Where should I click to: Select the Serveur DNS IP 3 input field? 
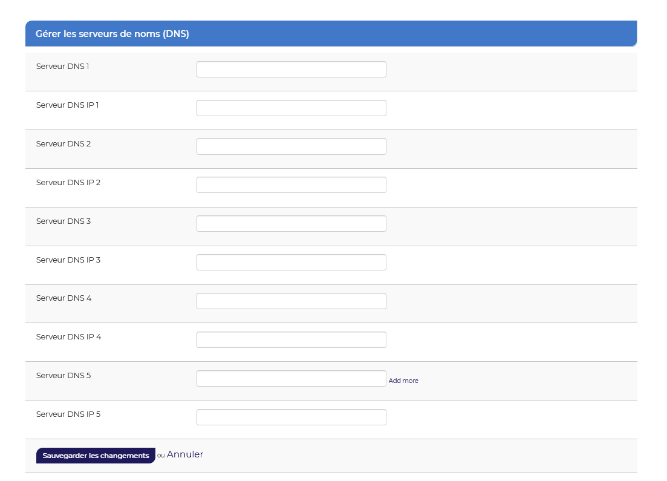click(x=291, y=263)
